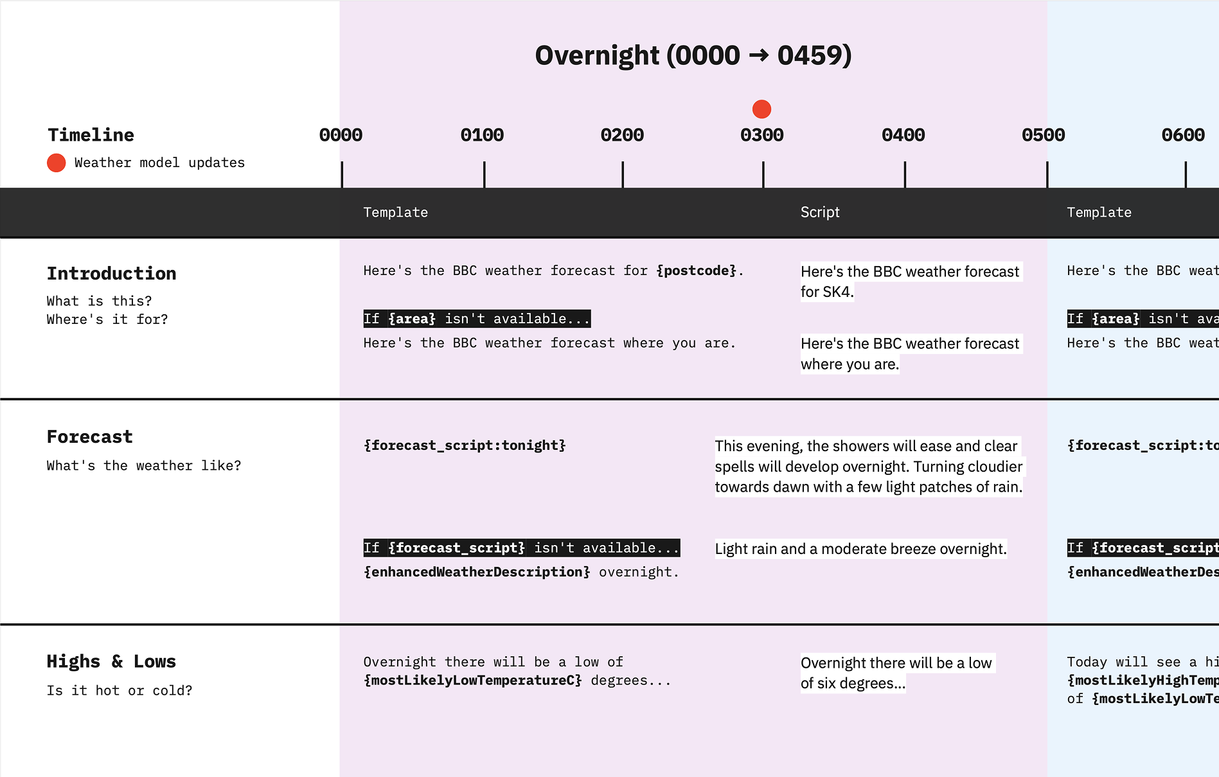Click the 'Light rain and a moderate breeze overnight' script
1219x777 pixels.
click(x=861, y=549)
